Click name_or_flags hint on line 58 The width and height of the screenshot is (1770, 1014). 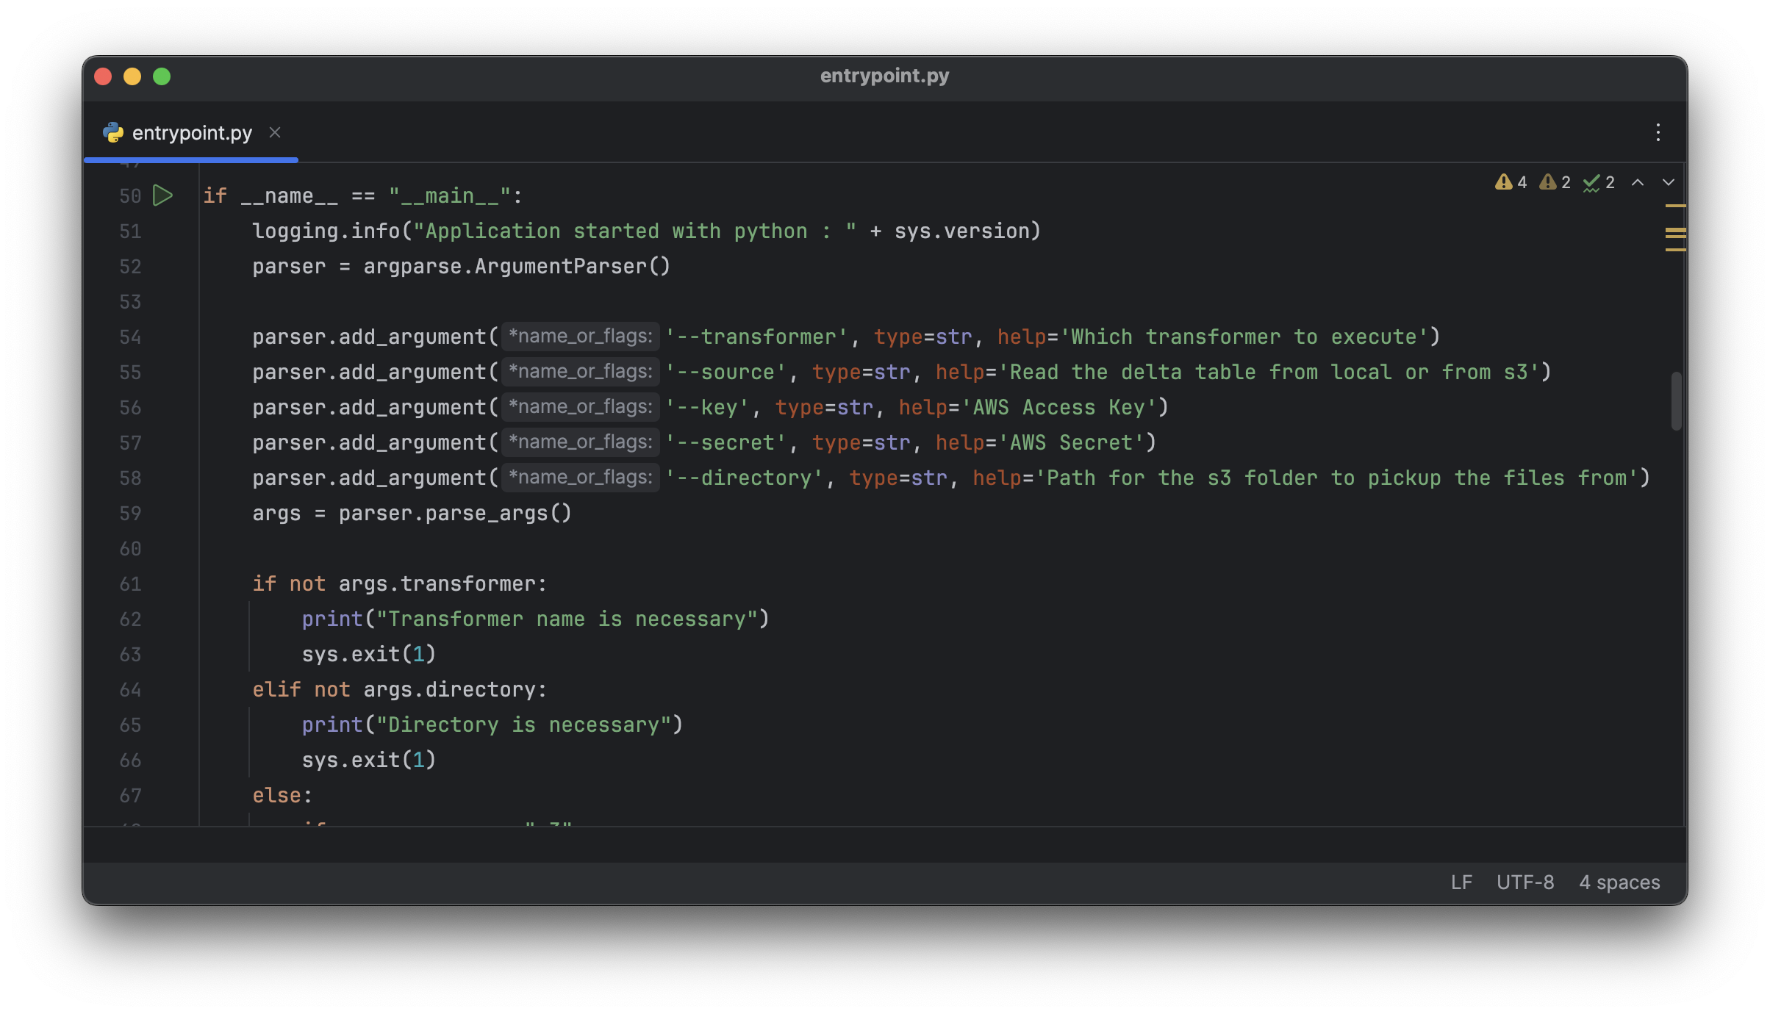(581, 478)
